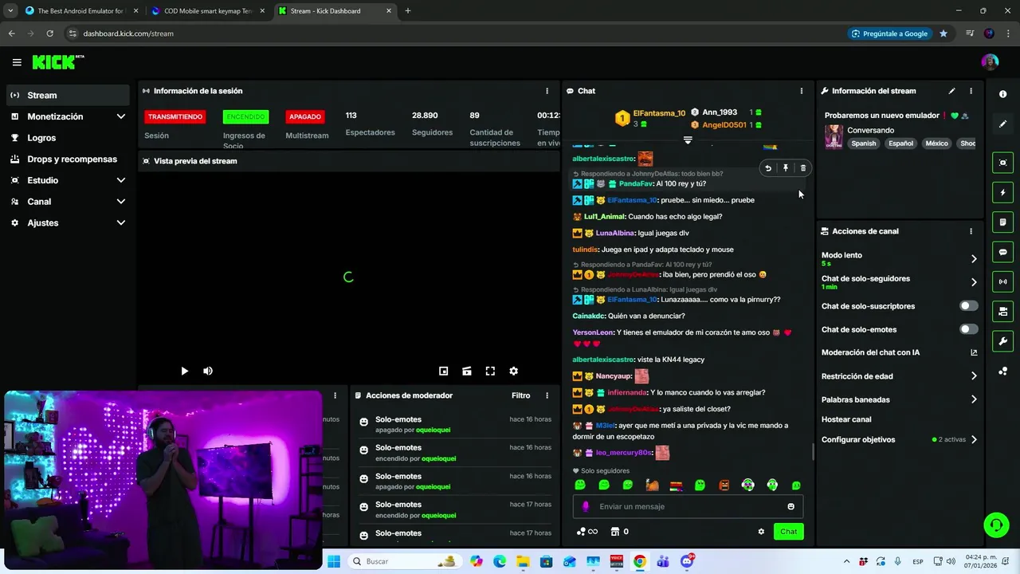
Task: Toggle the stream preview panel icon in the sidebar
Action: click(1002, 163)
